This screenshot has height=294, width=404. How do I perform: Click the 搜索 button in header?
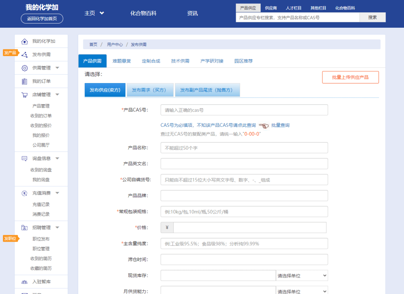point(373,17)
